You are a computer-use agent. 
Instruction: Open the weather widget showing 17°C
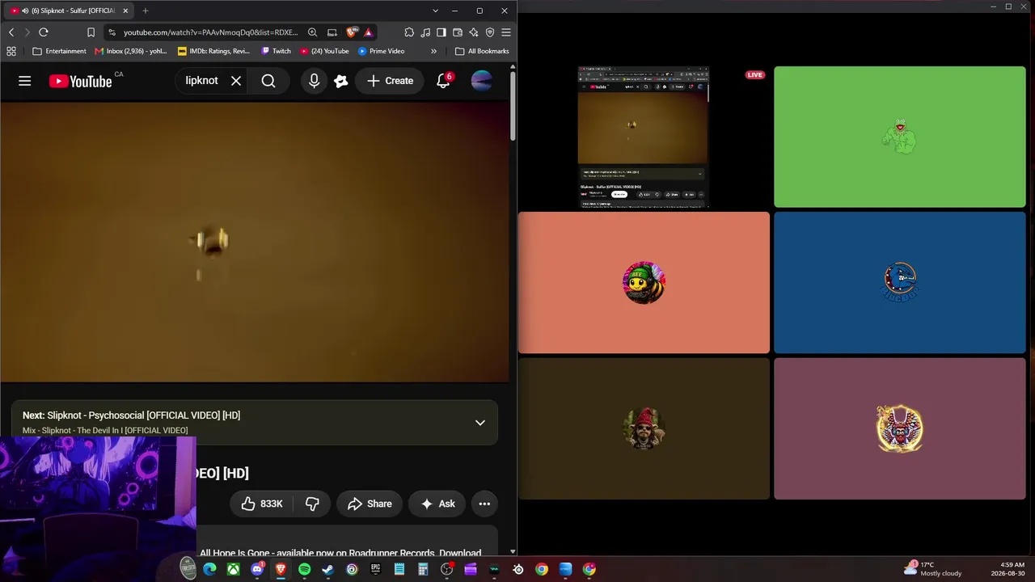pyautogui.click(x=932, y=569)
